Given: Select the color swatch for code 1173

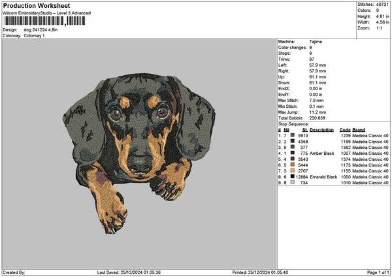Looking at the screenshot, I should pos(293,165).
